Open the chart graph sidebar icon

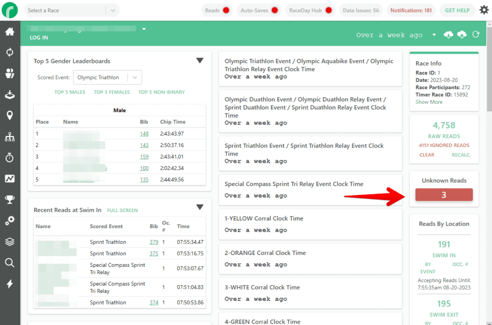coord(10,179)
